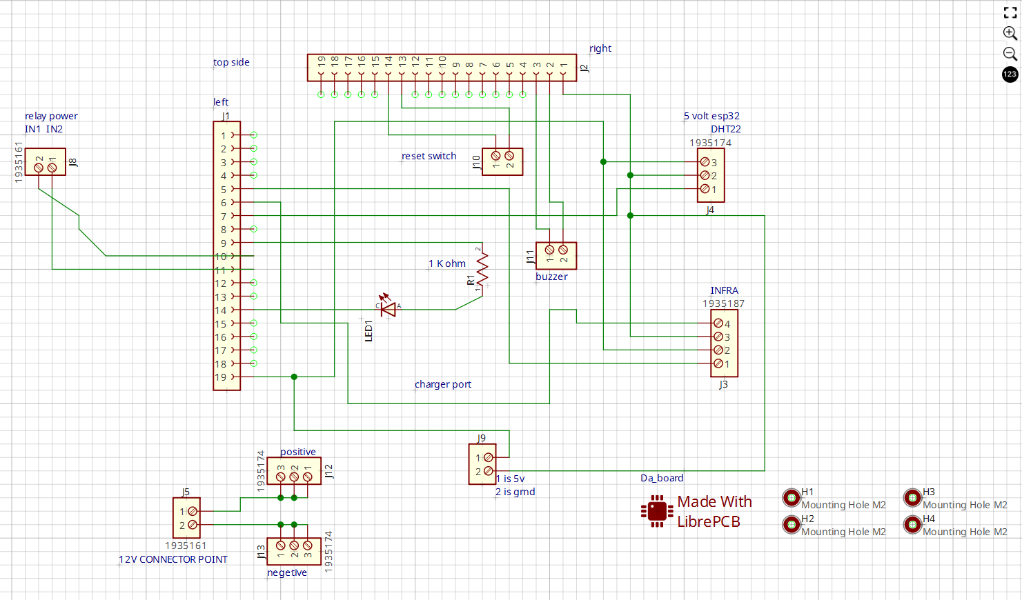Click the 'DHT22' label
Image resolution: width=1022 pixels, height=600 pixels.
(x=726, y=129)
